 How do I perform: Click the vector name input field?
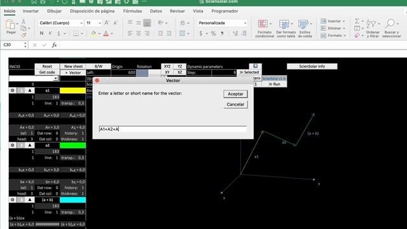coord(172,129)
